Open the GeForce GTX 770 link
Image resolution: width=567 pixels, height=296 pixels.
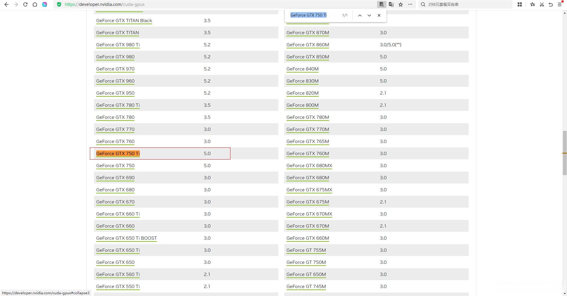(x=115, y=129)
